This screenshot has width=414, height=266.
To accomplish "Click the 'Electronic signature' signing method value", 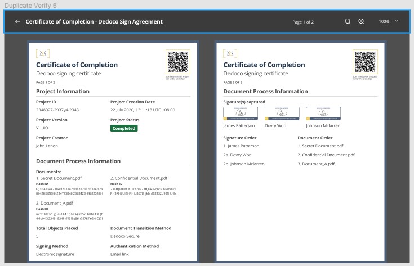I will 55,254.
